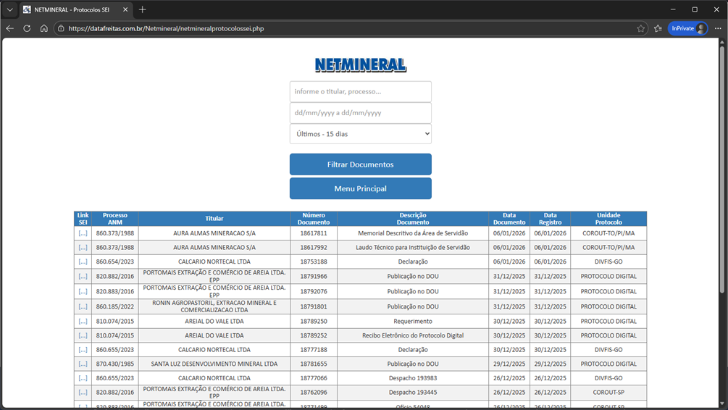Go back to the previous page
This screenshot has width=728, height=410.
click(9, 28)
